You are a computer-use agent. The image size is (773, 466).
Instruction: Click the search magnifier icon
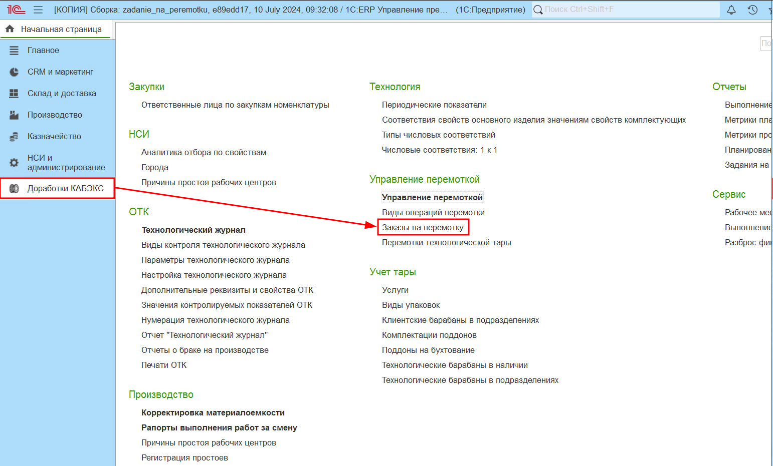pyautogui.click(x=538, y=10)
